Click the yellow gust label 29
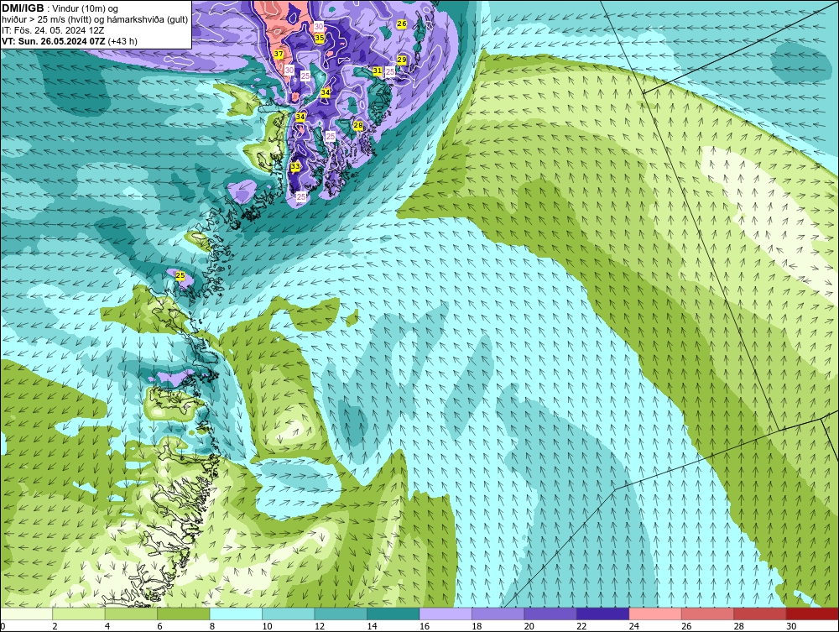839x632 pixels. point(402,60)
